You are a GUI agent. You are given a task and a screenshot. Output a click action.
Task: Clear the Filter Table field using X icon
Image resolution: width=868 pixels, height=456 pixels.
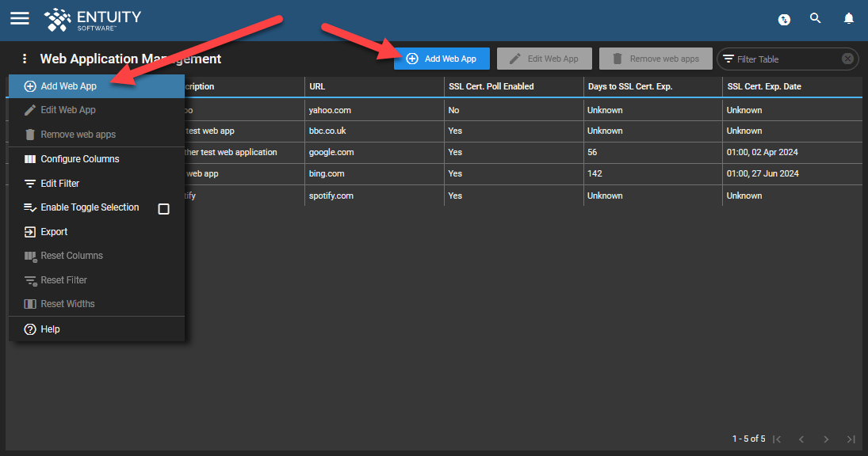(847, 59)
